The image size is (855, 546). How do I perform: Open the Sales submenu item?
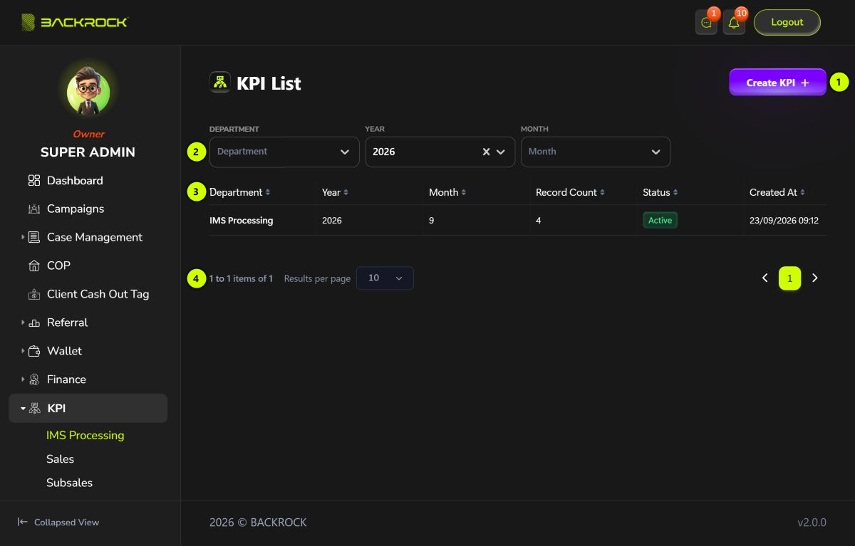[61, 459]
